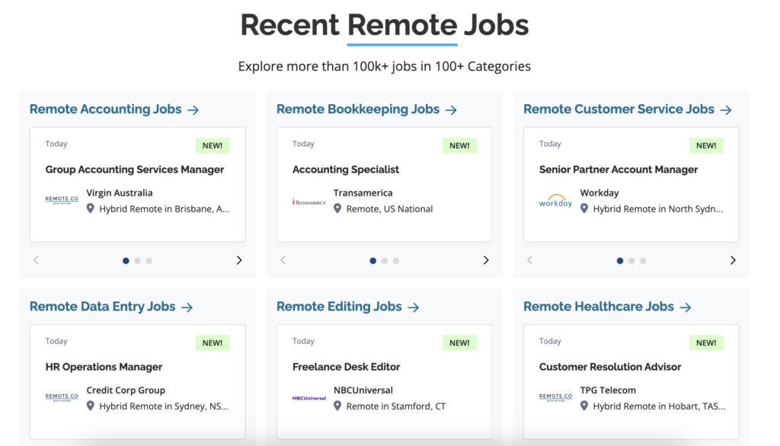Select second pagination dot in Bookkeeping carousel
The image size is (780, 446).
click(385, 260)
